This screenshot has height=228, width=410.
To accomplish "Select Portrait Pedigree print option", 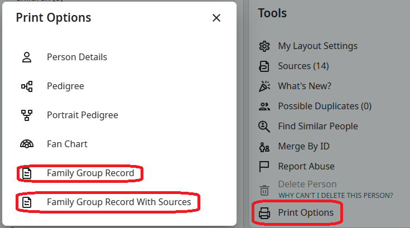I will pos(83,115).
